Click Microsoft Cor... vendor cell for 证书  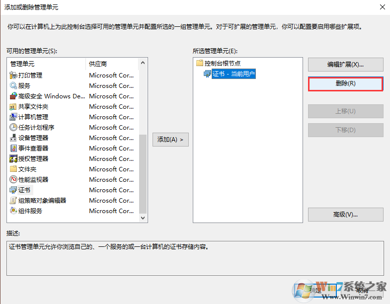111,190
